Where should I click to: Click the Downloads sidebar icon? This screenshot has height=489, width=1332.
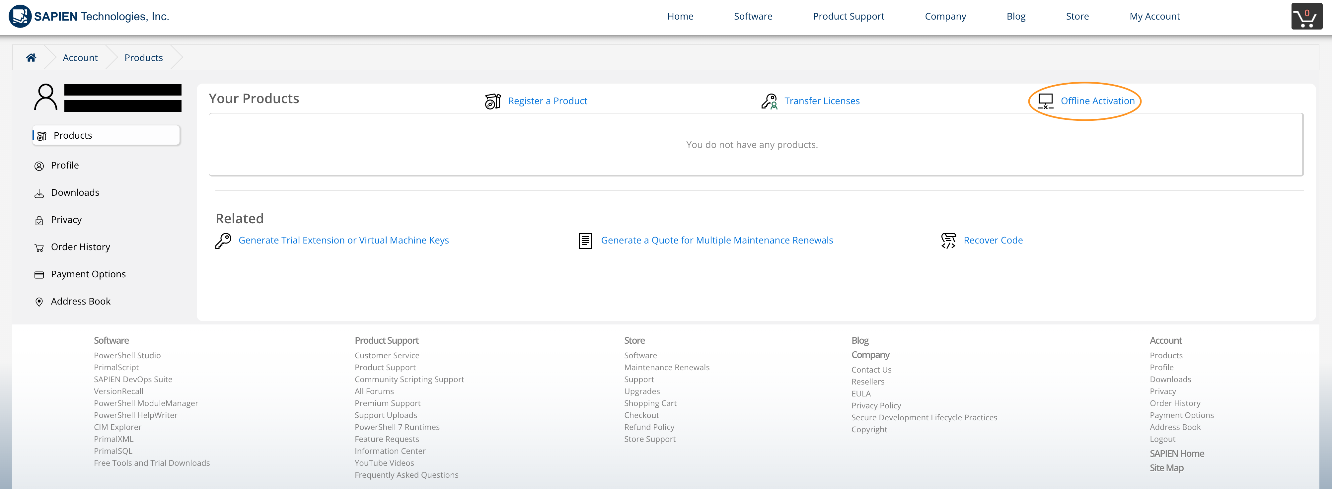[39, 193]
